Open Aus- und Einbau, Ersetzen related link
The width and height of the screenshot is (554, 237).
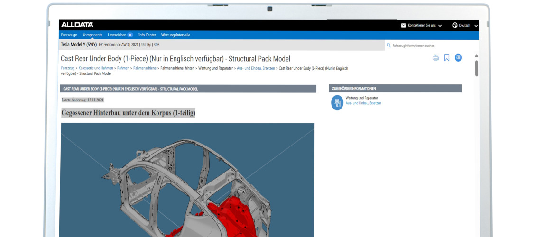click(363, 103)
